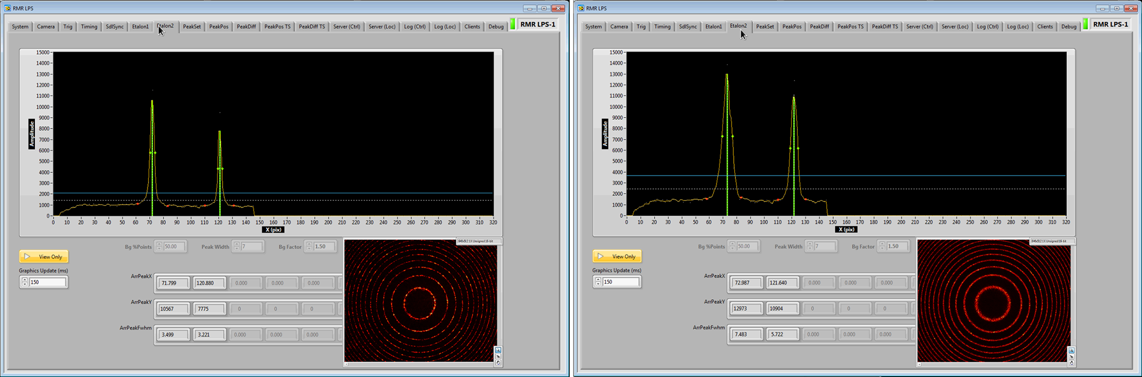This screenshot has height=377, width=1142.
Task: Select the pointer tool in right window's image display
Action: tap(1071, 357)
